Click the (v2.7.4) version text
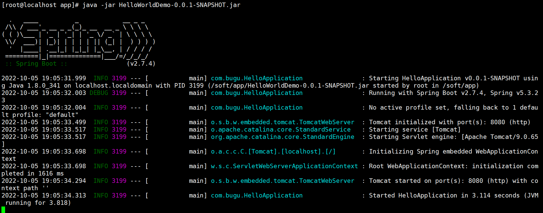 (141, 64)
